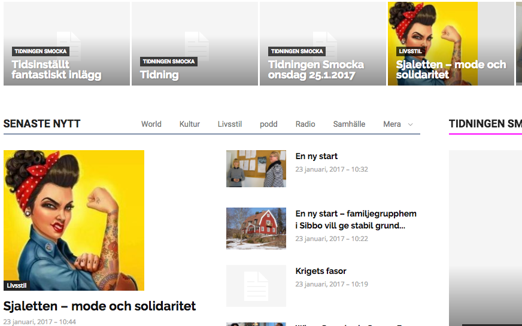
Task: Click the document placeholder icon on the 'Tidning' card
Action: tap(197, 46)
